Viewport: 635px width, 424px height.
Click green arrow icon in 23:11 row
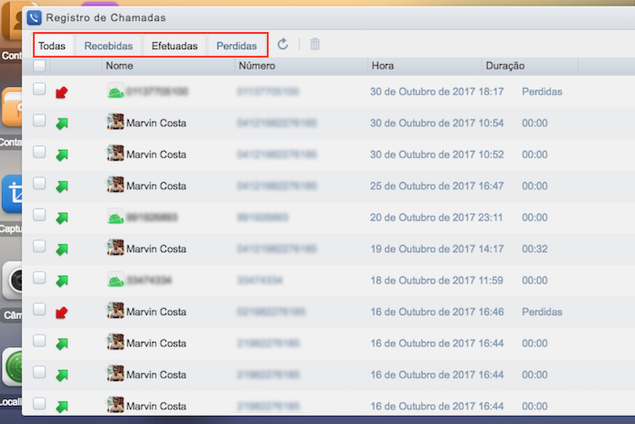62,218
